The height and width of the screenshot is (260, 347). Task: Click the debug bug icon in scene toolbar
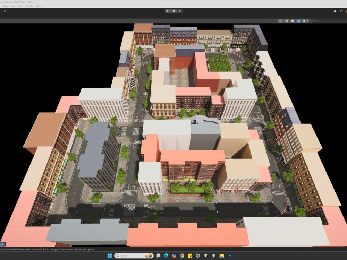pos(304,21)
